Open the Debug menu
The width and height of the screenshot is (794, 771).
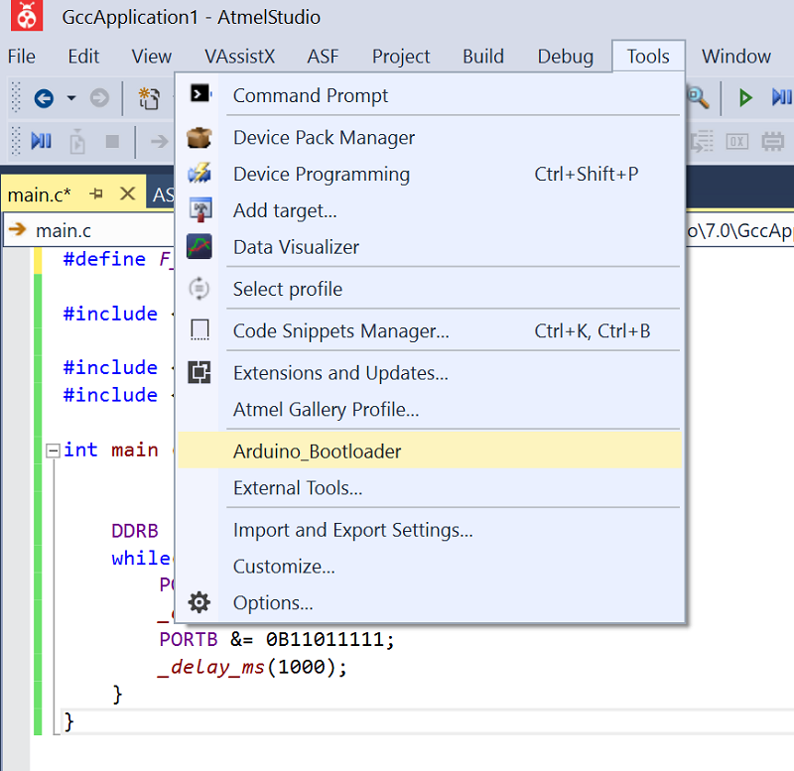pos(565,57)
